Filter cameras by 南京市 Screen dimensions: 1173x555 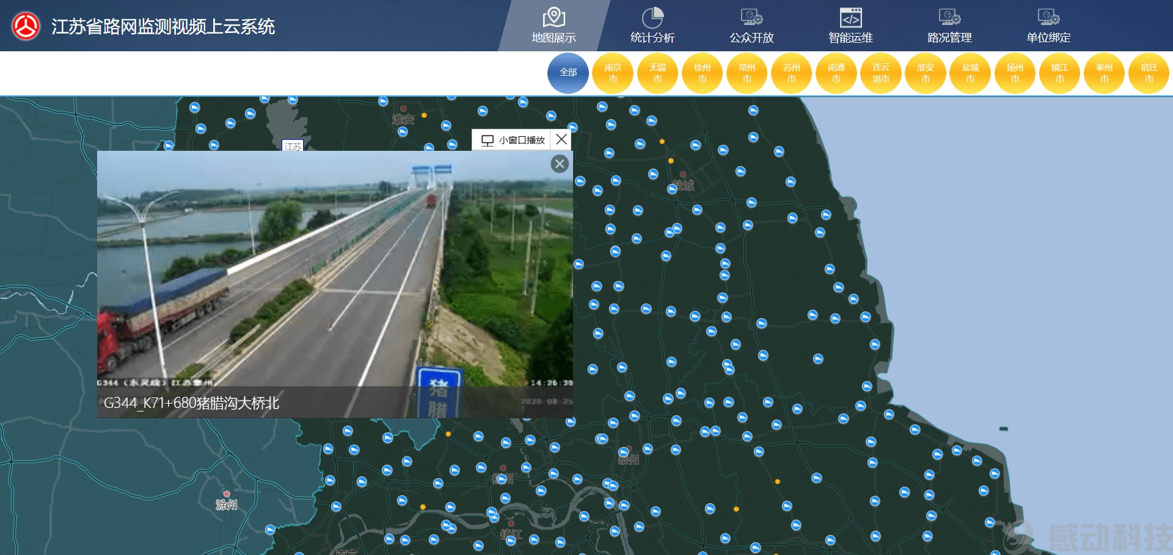pyautogui.click(x=613, y=73)
